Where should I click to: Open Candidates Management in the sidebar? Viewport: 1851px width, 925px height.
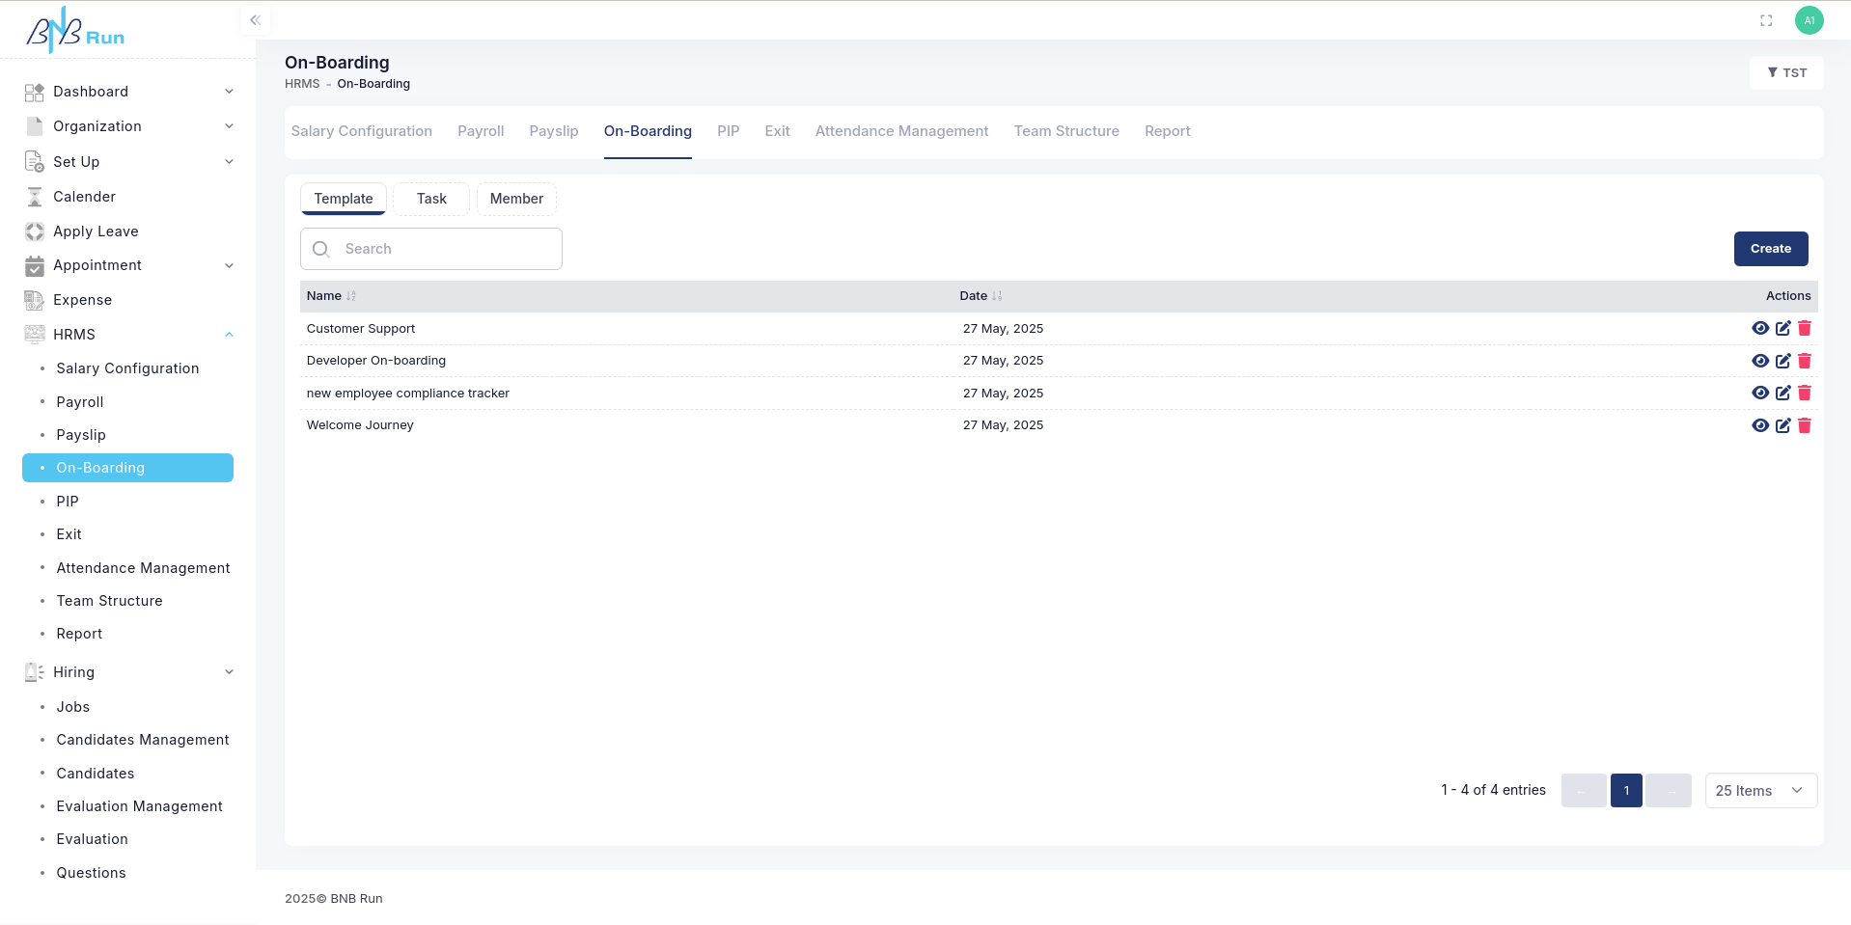pos(143,740)
